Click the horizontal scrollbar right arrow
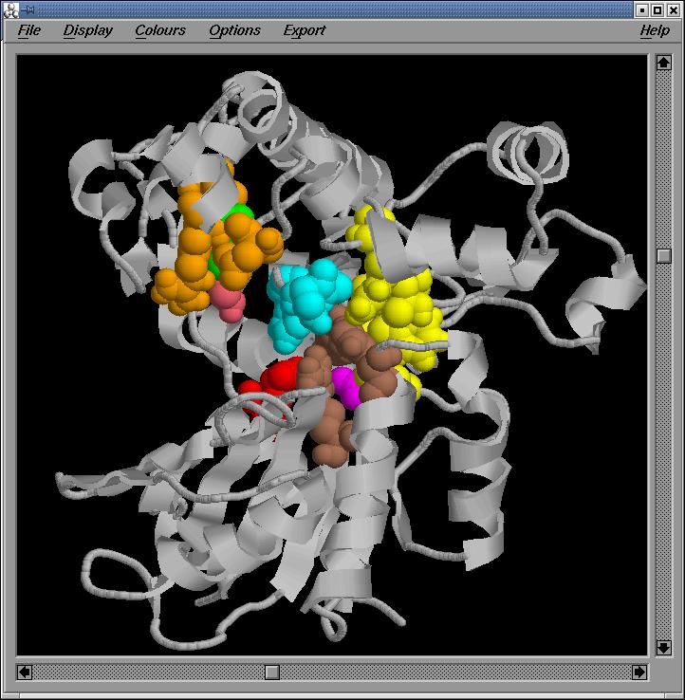Viewport: 685px width, 700px height. 639,672
